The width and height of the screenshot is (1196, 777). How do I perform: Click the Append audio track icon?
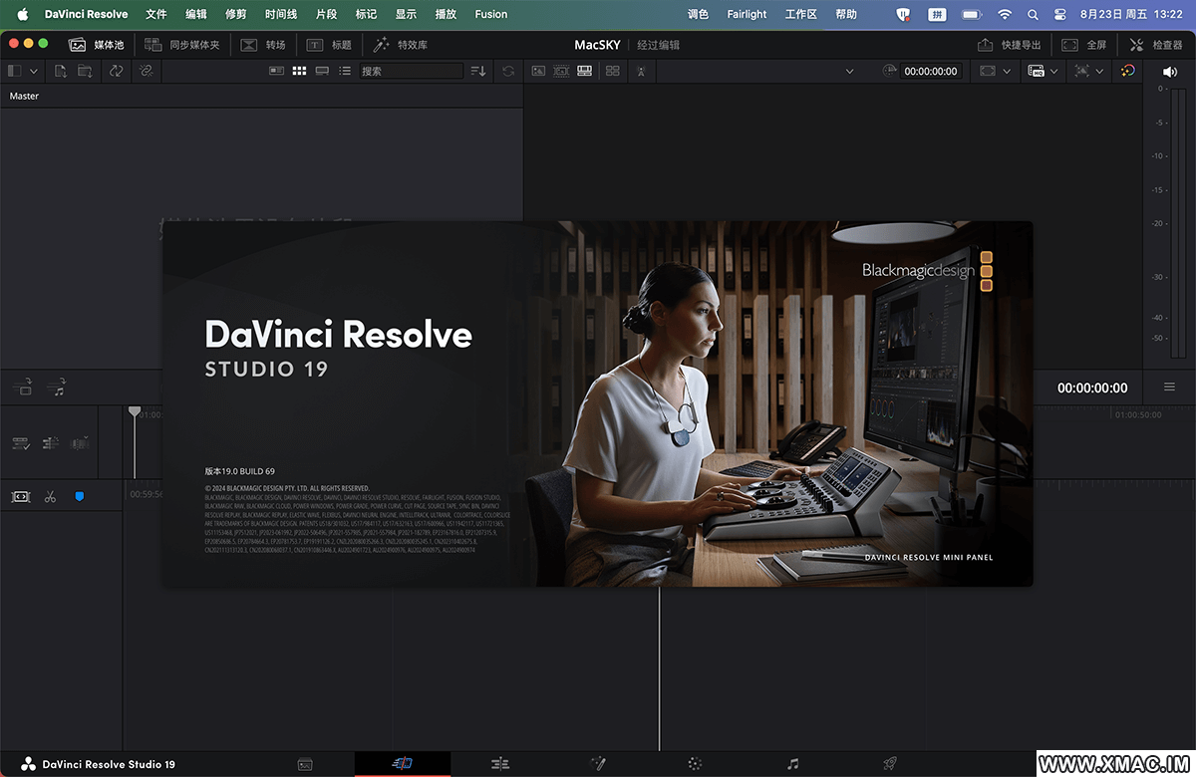click(x=57, y=388)
